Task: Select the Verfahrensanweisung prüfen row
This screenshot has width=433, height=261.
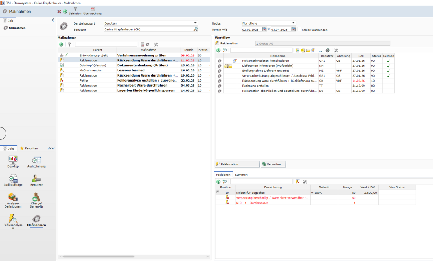Action: [134, 55]
